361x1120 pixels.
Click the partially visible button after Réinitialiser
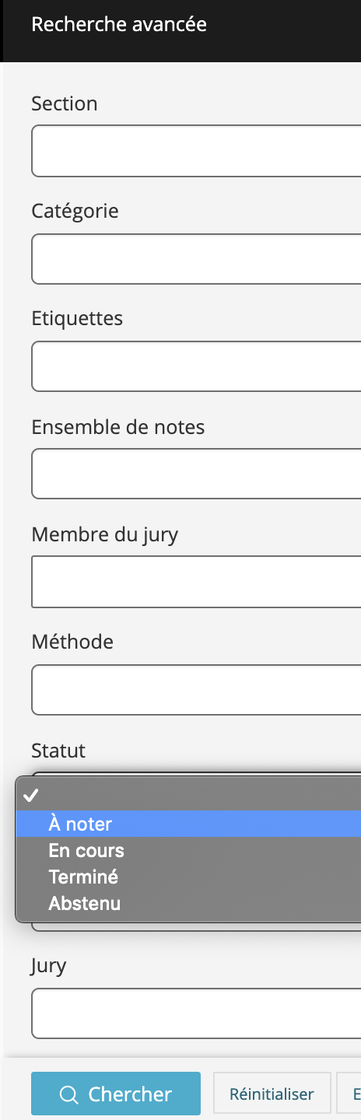[349, 1094]
